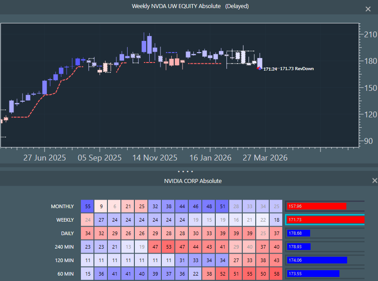Click the WEEKLY cell showing 18
Image resolution: width=378 pixels, height=281 pixels.
pyautogui.click(x=276, y=220)
